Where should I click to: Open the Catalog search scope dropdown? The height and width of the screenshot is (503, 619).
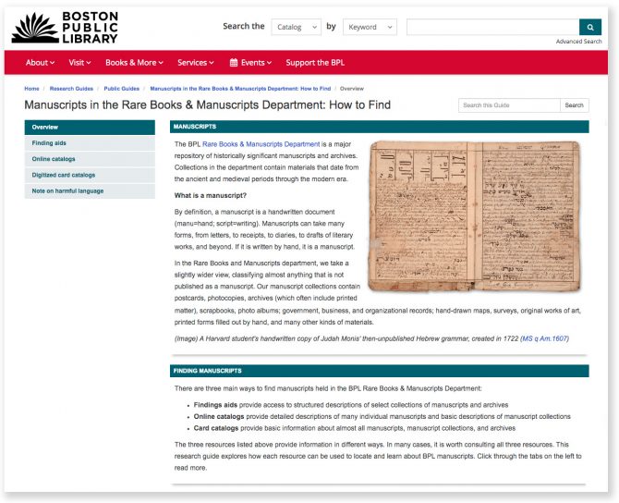[x=296, y=27]
